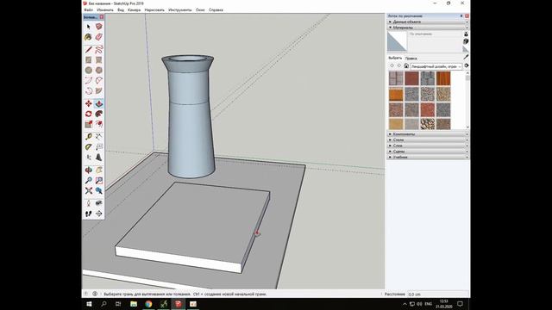Click the default material preview thumbnail
The image size is (552, 310).
tap(397, 41)
